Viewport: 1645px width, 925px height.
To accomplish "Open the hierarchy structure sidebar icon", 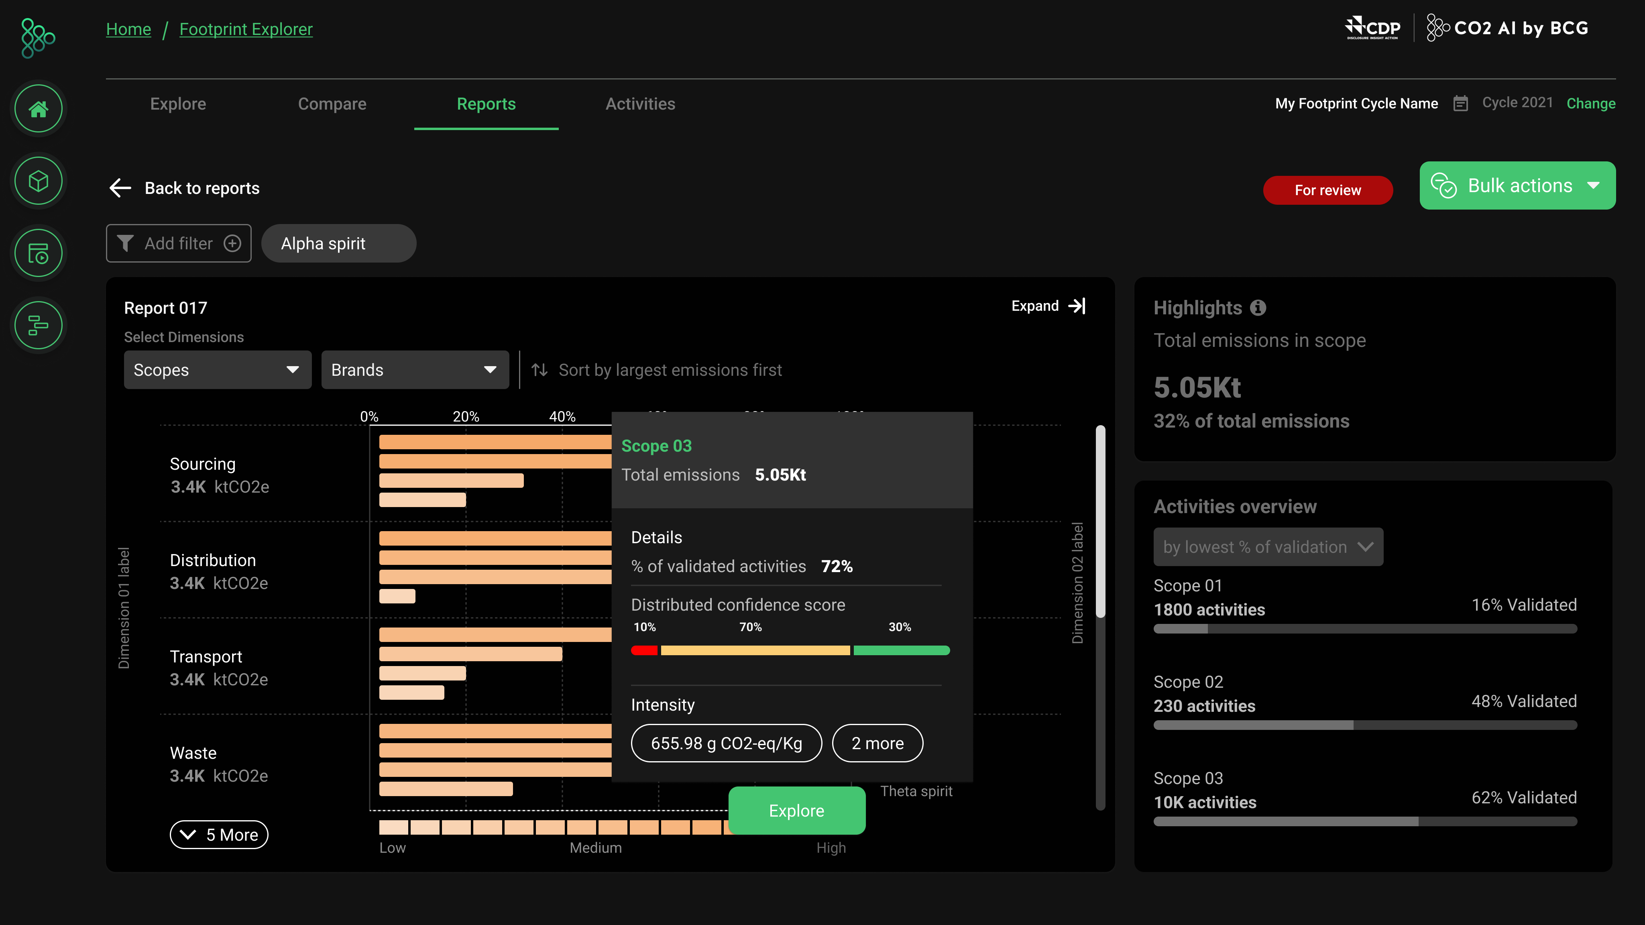I will 38,325.
